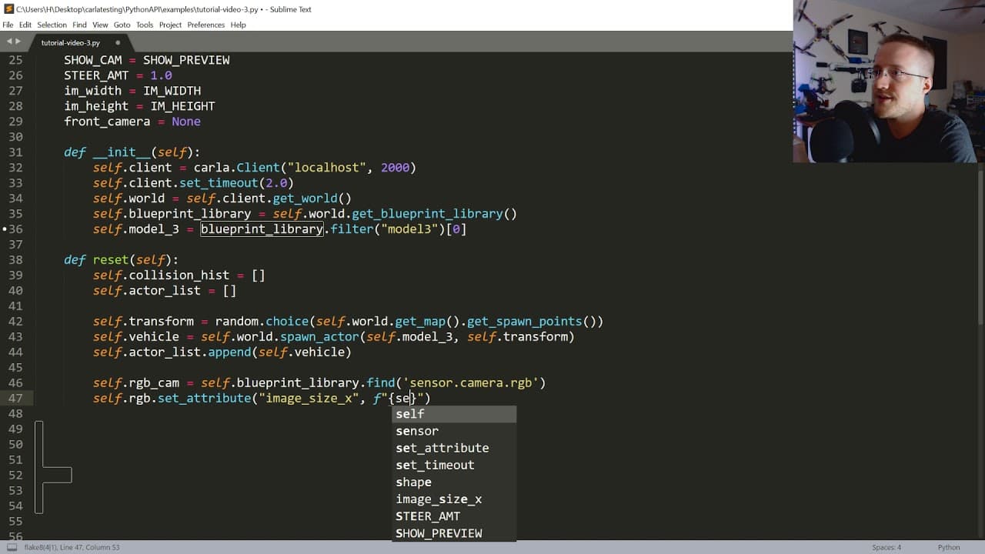Image resolution: width=985 pixels, height=554 pixels.
Task: Open the Goto menu
Action: click(122, 25)
